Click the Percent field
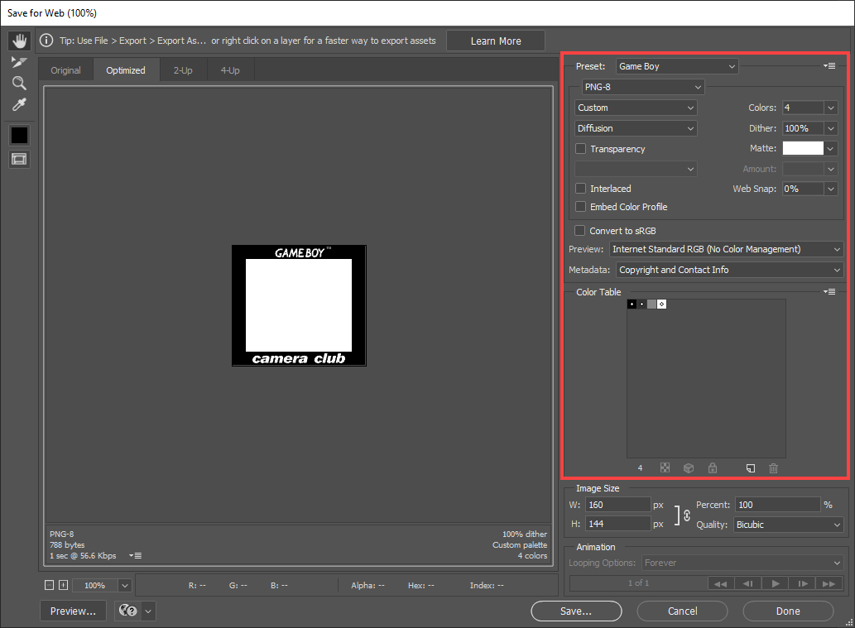 tap(777, 505)
